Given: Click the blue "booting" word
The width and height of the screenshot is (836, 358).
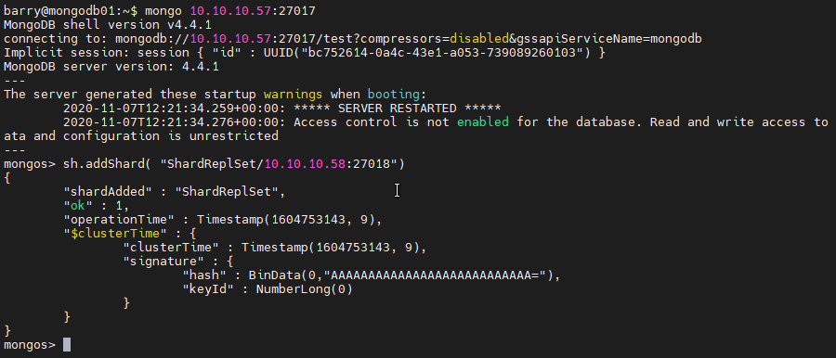Looking at the screenshot, I should (x=394, y=95).
